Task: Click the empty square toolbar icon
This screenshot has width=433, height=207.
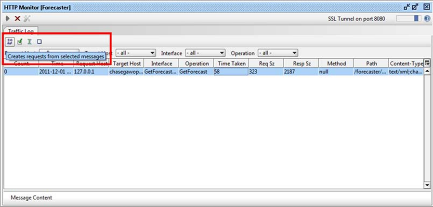Action: tap(39, 42)
